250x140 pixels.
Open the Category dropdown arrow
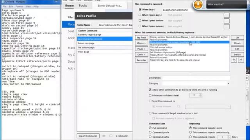228,83
